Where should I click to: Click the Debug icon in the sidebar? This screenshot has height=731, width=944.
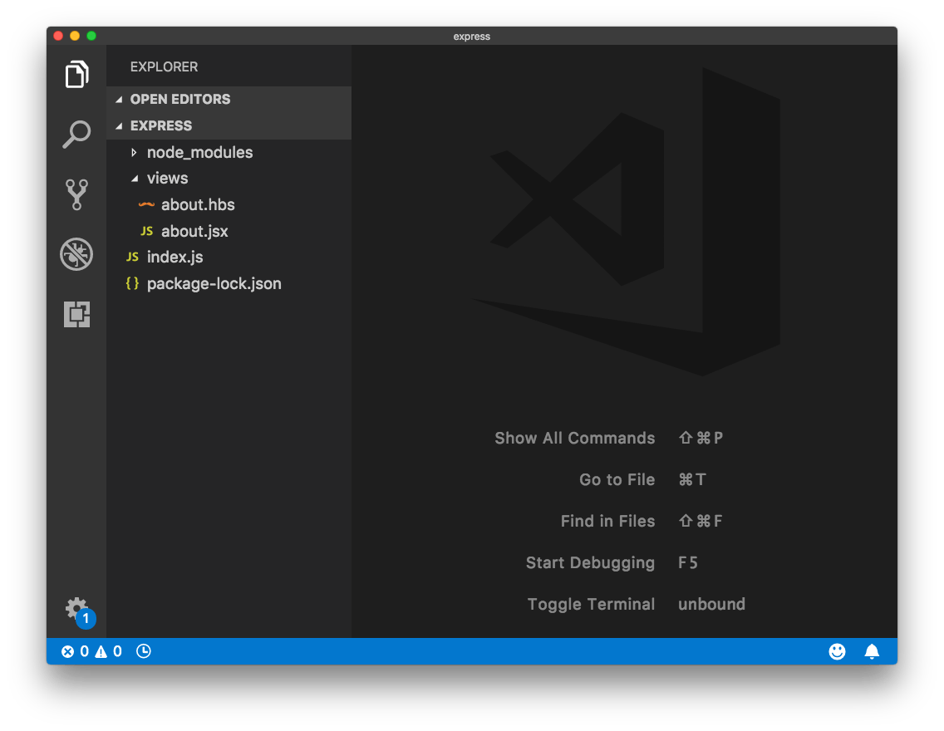(x=76, y=255)
